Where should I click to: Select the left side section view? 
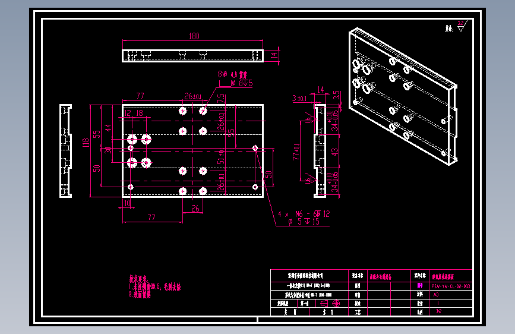(x=65, y=151)
